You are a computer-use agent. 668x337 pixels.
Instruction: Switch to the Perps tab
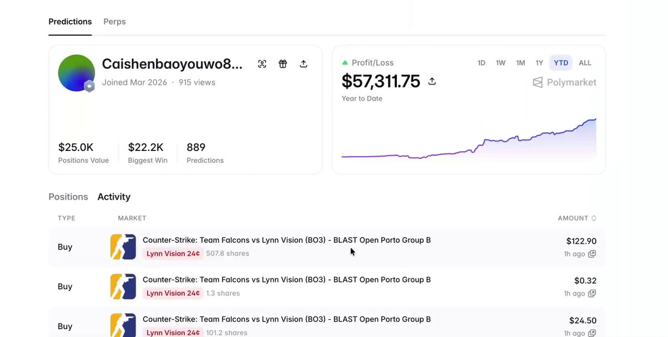[115, 22]
